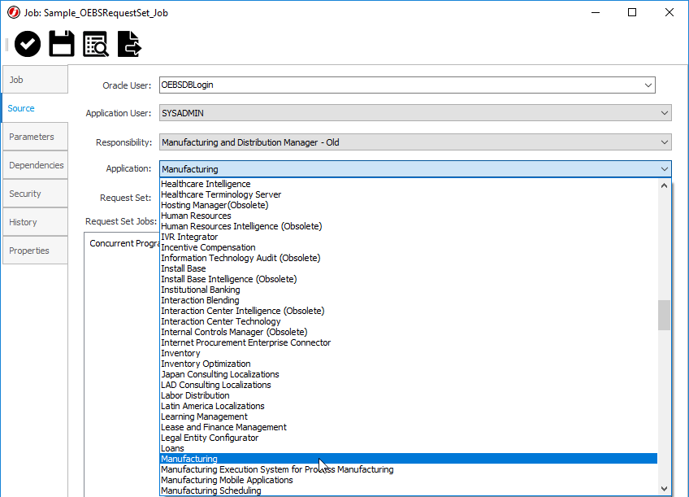Pick Interaction Blending option

point(408,300)
